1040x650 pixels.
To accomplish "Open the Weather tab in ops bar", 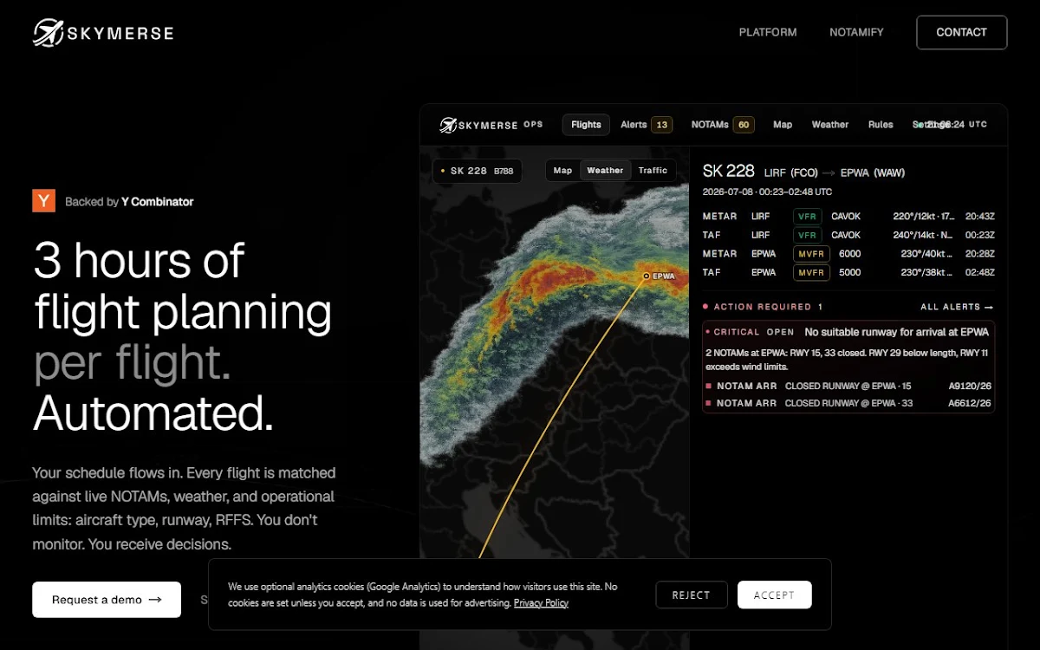I will pos(830,125).
